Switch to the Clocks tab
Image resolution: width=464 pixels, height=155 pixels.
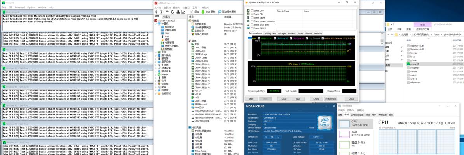pos(300,33)
